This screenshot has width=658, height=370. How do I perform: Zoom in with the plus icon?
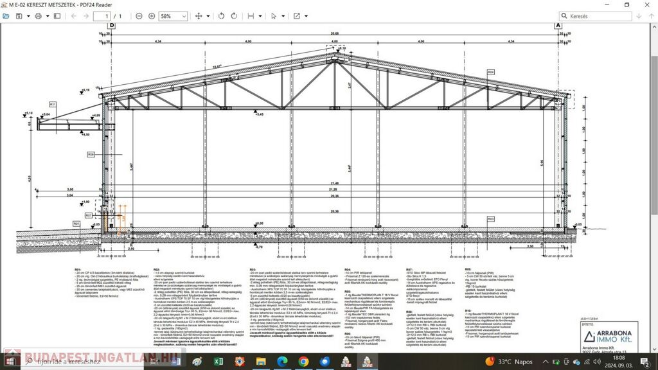(152, 16)
